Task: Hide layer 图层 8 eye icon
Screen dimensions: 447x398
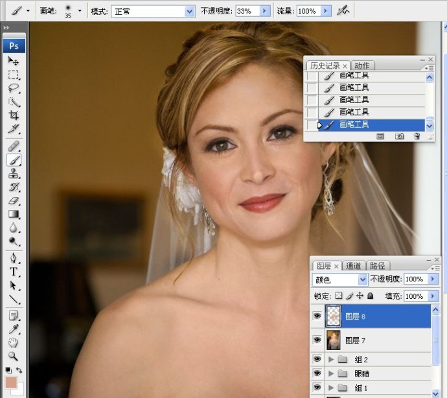Action: pos(317,316)
